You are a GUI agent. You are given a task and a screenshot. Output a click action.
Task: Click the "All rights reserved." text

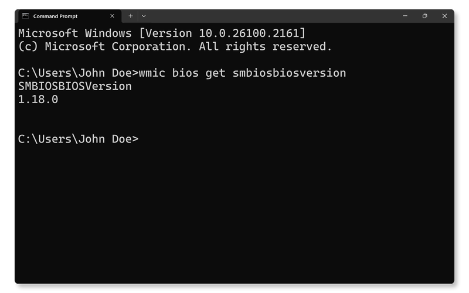click(x=266, y=46)
